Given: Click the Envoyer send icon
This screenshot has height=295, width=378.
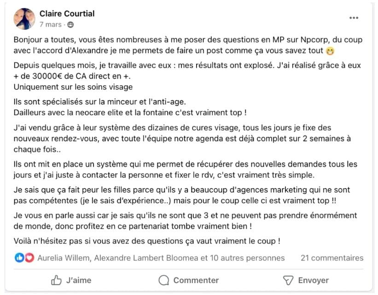Looking at the screenshot, I should click(x=288, y=280).
